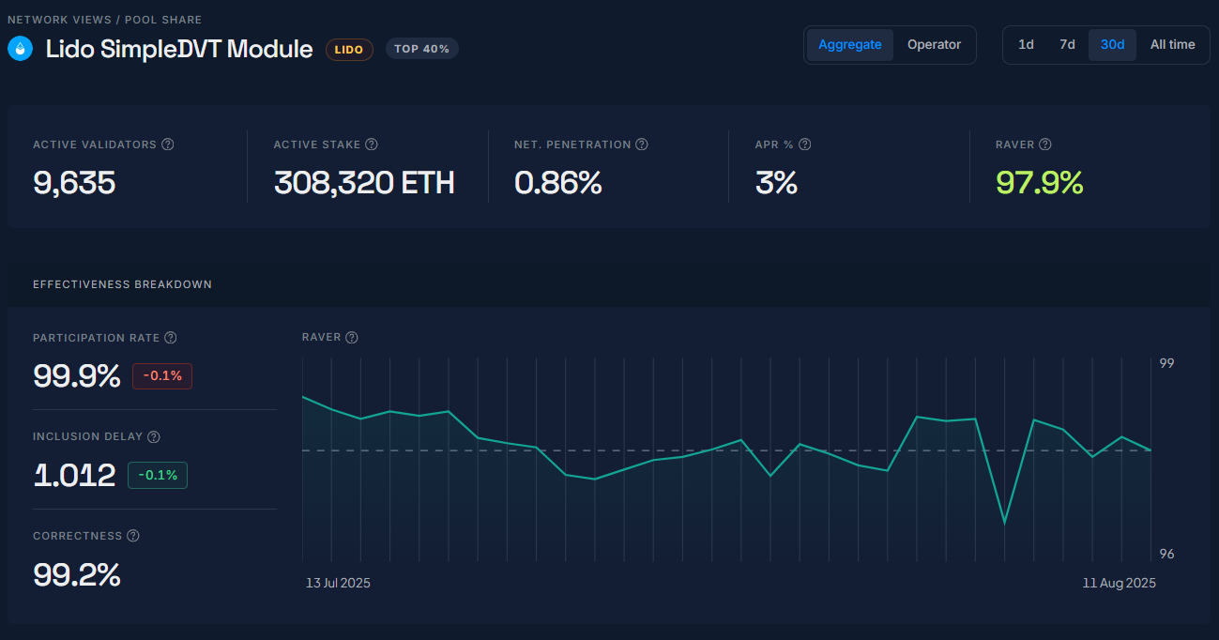Open help icon beside top RAVER metric

[1045, 145]
